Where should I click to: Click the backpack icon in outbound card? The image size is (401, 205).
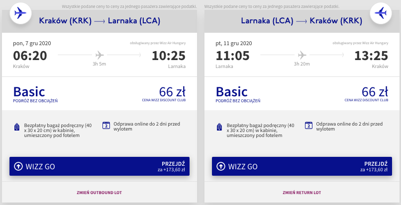coord(17,127)
